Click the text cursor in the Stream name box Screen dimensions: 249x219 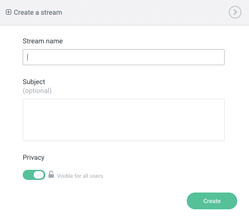click(x=28, y=57)
